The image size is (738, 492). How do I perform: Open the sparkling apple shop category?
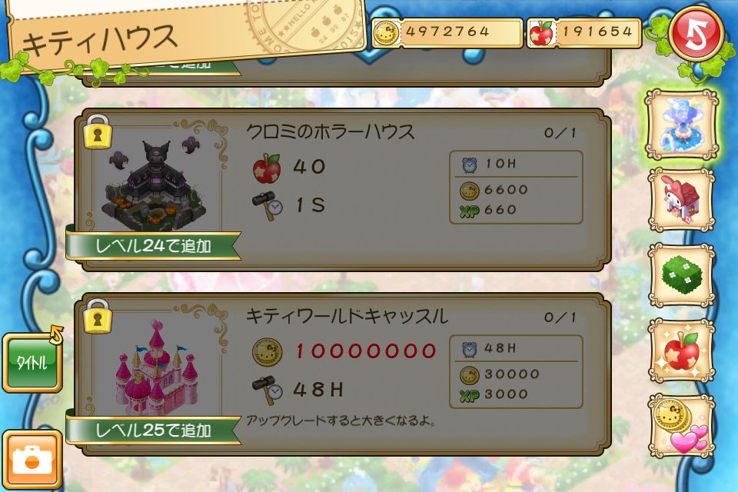tap(682, 351)
